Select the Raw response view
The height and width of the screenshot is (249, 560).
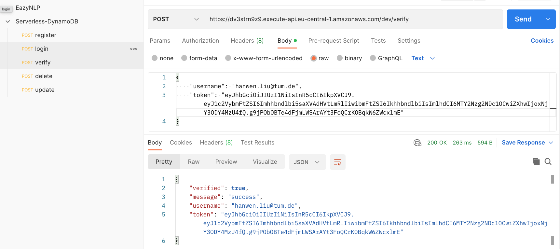coord(194,162)
